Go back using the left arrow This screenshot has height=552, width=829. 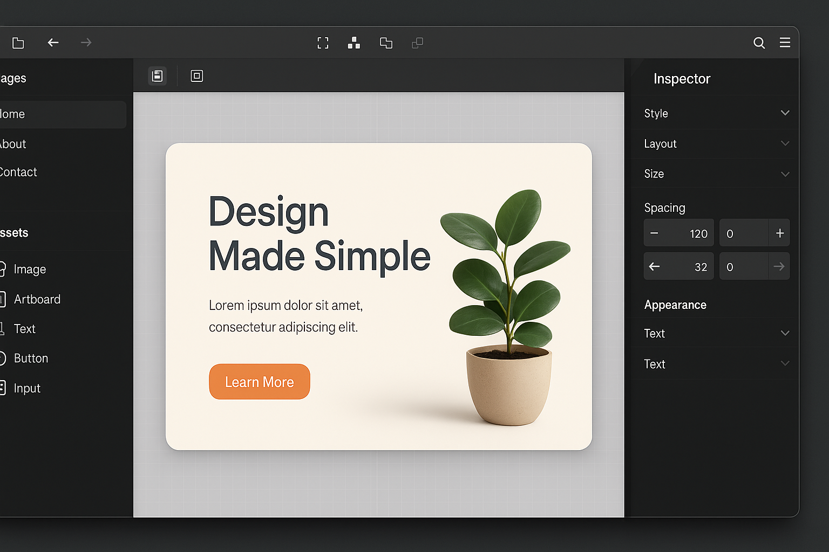pos(53,43)
